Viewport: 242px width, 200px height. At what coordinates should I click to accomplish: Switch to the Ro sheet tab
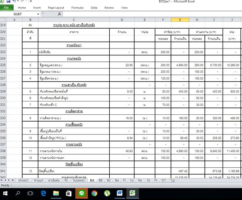coord(140,180)
